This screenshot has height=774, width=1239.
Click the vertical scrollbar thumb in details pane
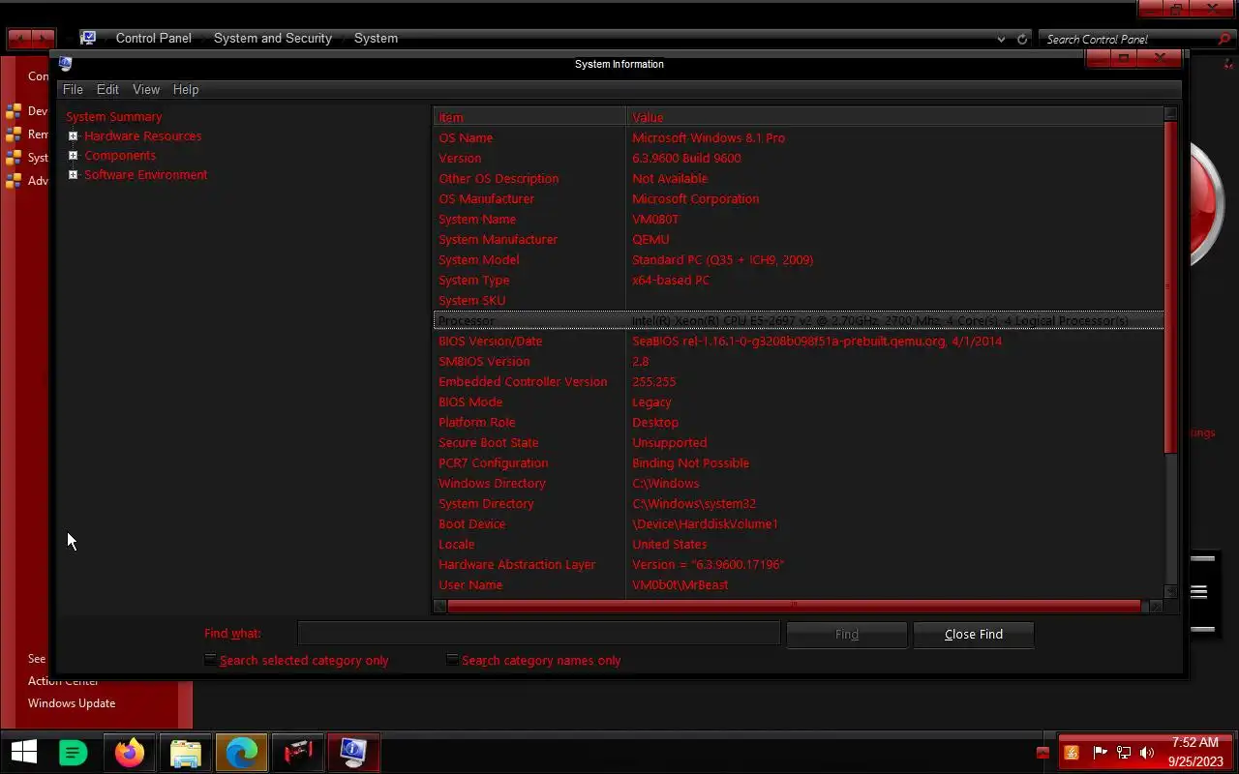[1170, 286]
